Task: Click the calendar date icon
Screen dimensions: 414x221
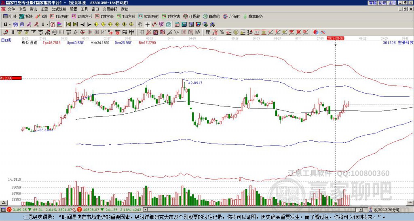Action: (177, 25)
